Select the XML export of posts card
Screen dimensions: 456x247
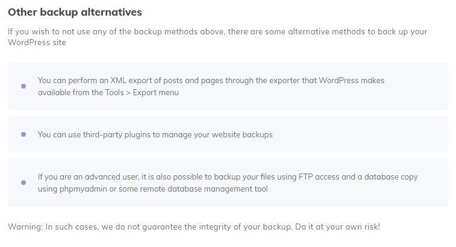point(228,86)
